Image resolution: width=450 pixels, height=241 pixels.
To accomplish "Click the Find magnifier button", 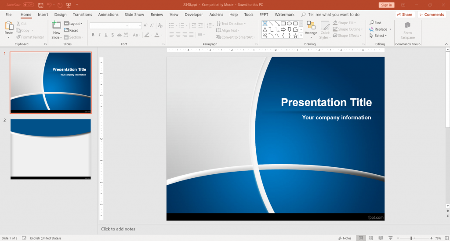I will 375,23.
